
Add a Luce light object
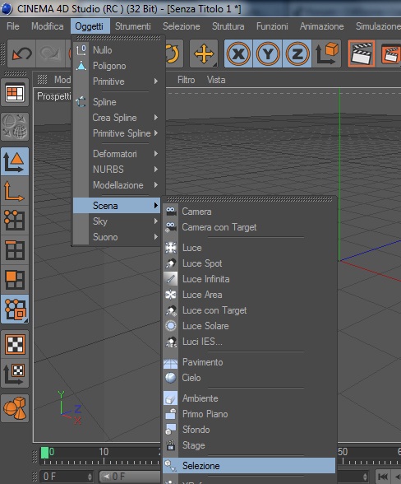coord(249,248)
